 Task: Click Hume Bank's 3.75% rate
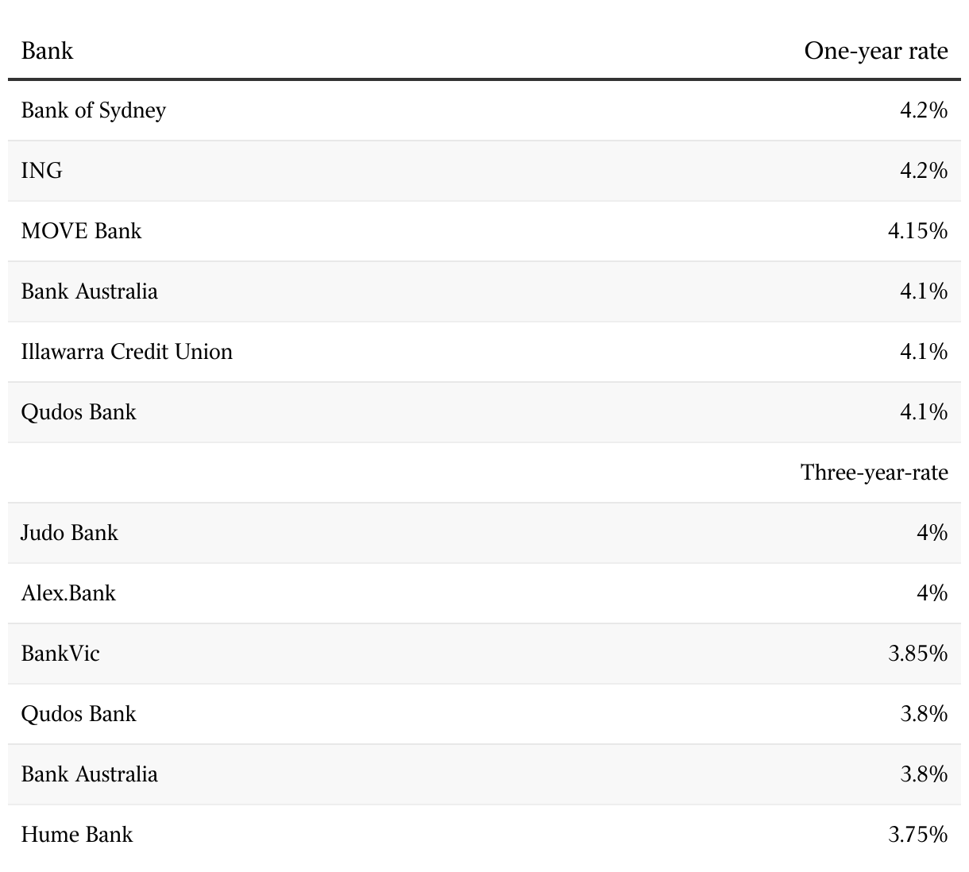click(918, 835)
